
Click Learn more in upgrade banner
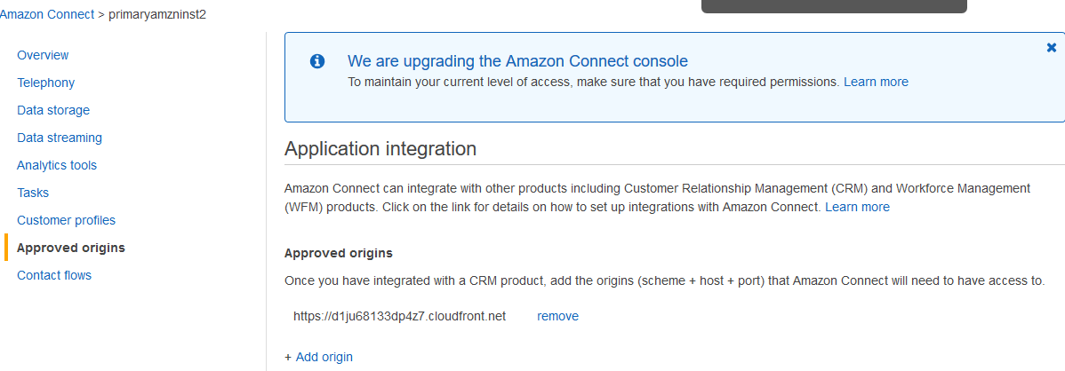click(x=876, y=82)
